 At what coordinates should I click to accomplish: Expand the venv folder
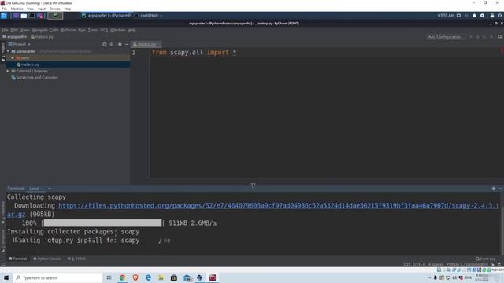[13, 57]
